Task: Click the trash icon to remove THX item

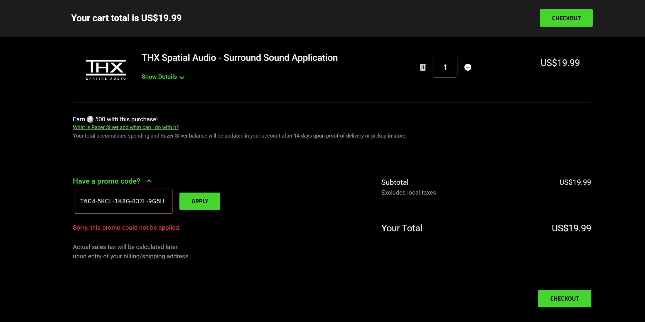Action: point(423,67)
